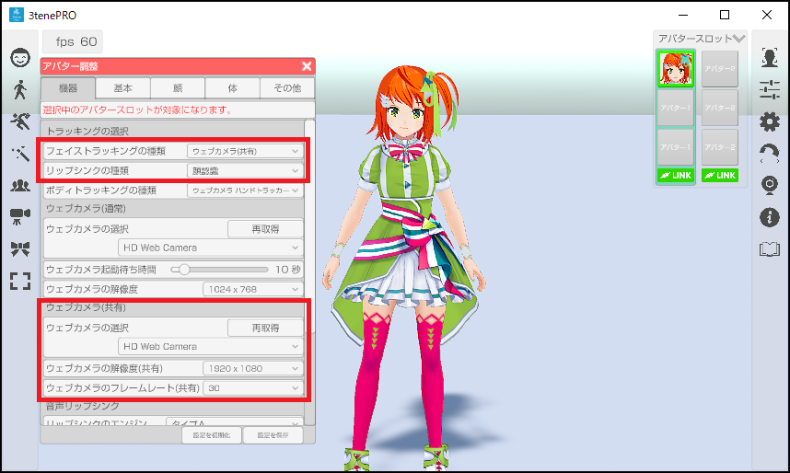Open ウェブカメラの解像度(共有) 1920 x 1080 dropdown
Screen dimensions: 790x473
pos(253,368)
